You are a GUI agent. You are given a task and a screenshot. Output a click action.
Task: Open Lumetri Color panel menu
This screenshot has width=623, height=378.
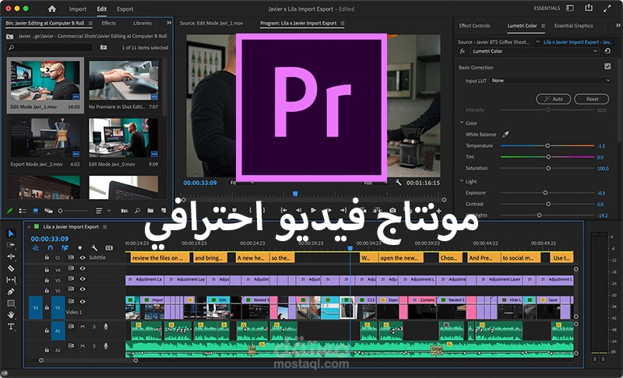543,26
